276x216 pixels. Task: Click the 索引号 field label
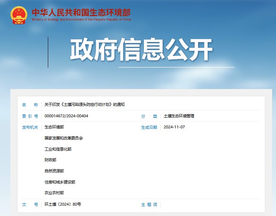coord(30,116)
